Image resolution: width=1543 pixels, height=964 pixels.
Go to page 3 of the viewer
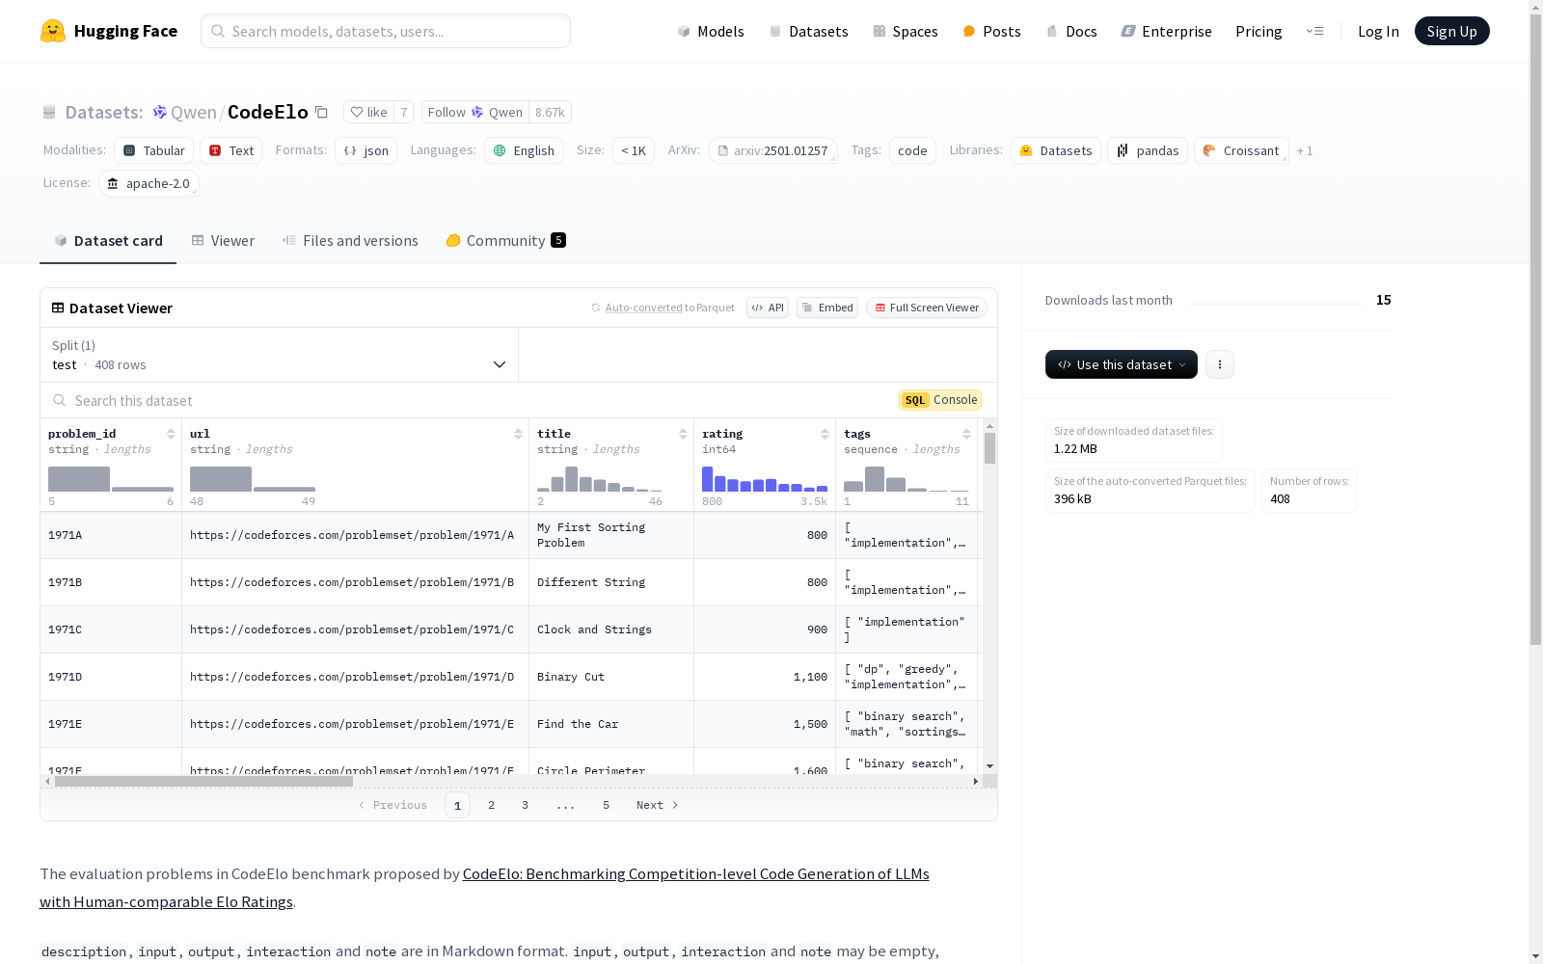[x=525, y=805]
